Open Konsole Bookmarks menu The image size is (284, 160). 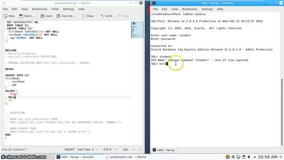click(190, 9)
